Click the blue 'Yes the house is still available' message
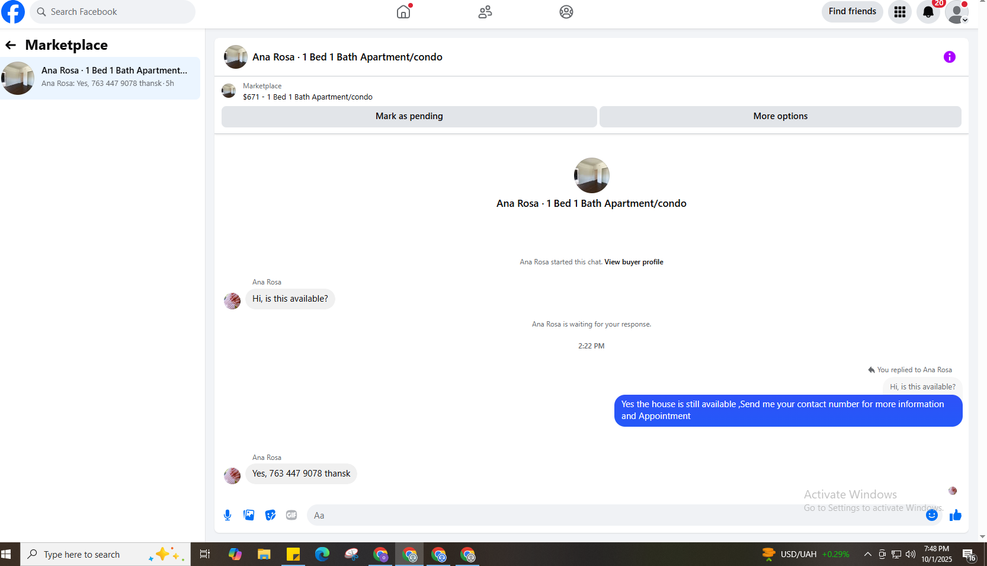Image resolution: width=987 pixels, height=566 pixels. (x=788, y=410)
